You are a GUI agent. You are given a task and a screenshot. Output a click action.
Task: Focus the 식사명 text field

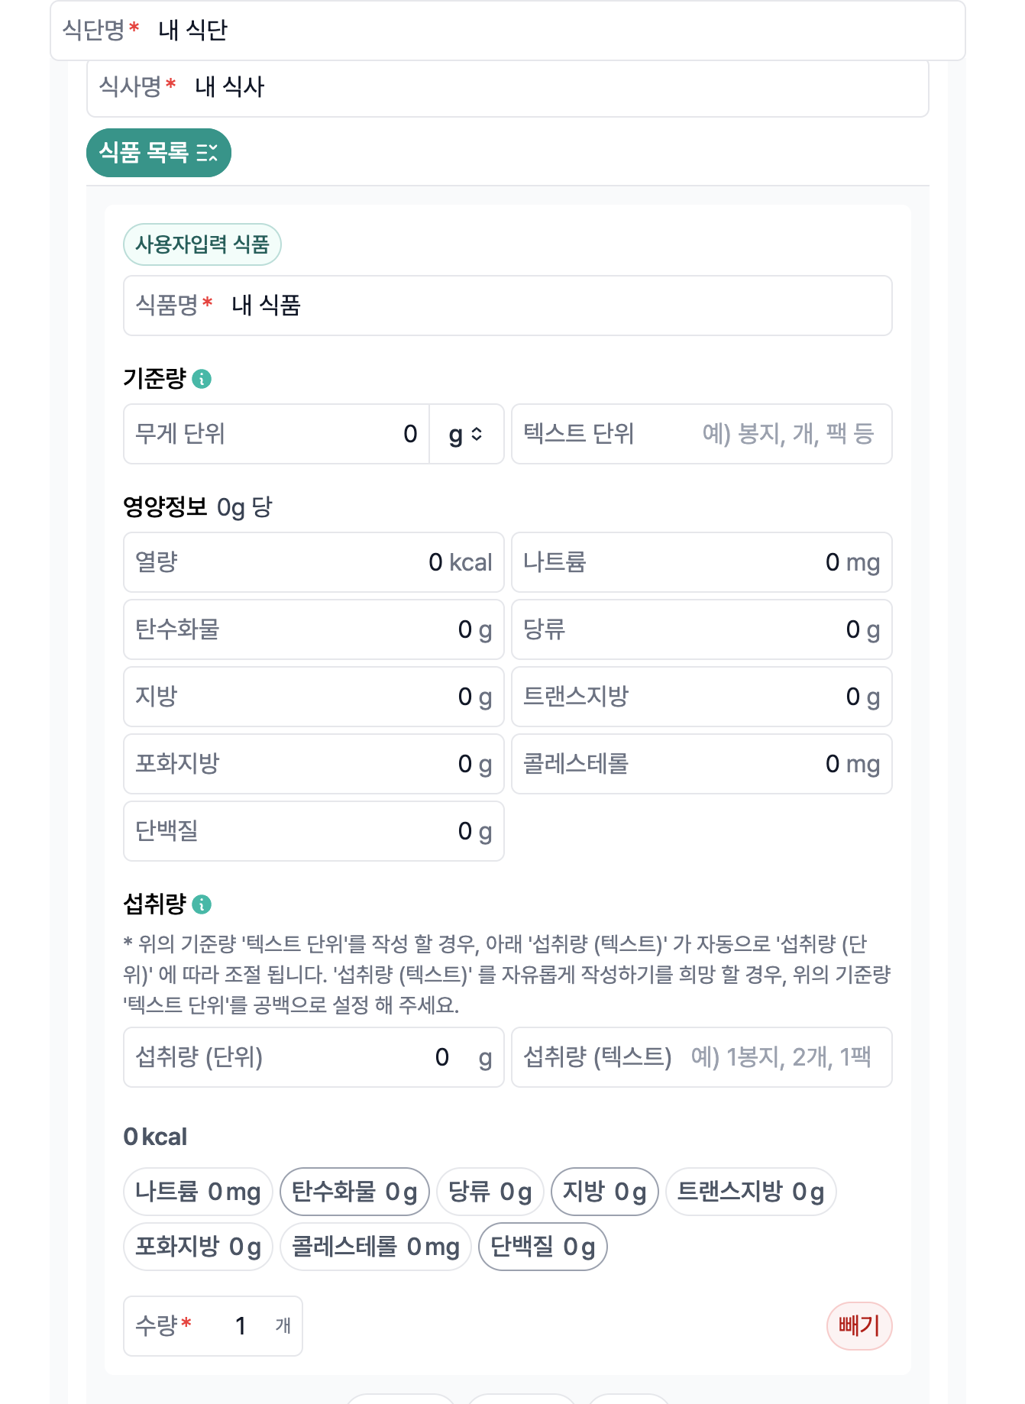point(535,87)
